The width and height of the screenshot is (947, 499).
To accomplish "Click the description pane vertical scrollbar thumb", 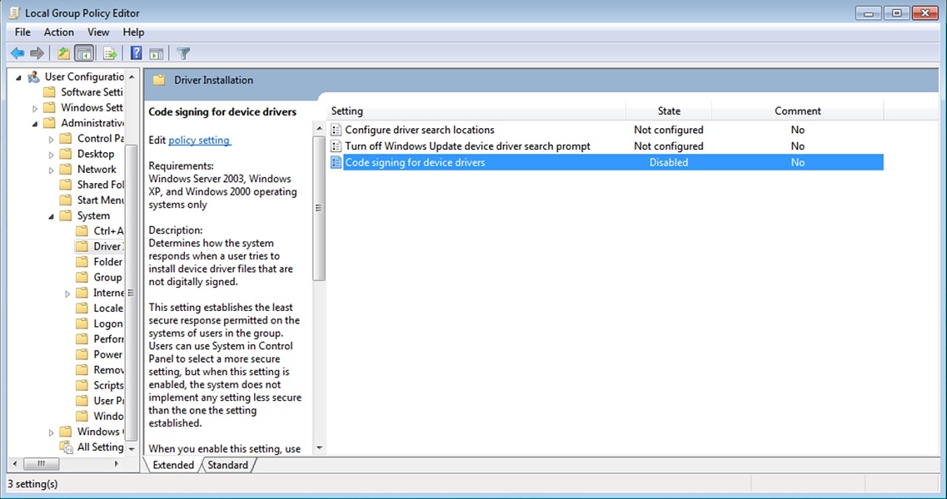I will 319,208.
